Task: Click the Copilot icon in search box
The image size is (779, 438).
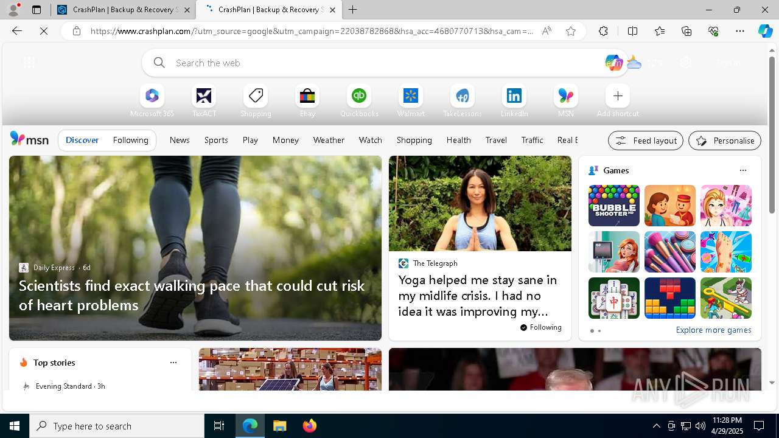Action: point(613,63)
